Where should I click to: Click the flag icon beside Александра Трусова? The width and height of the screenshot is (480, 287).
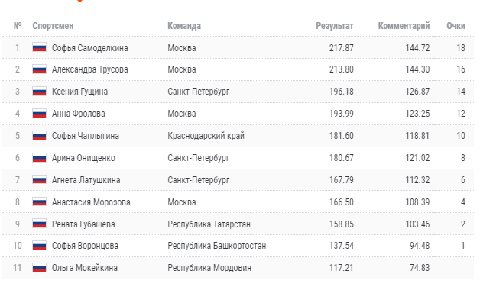40,69
